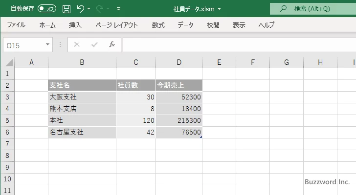Select column F header
The image size is (356, 195).
coord(253,62)
